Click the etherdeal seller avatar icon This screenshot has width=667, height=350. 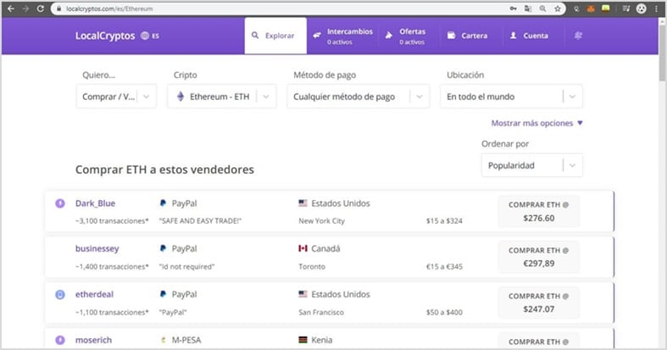(60, 294)
